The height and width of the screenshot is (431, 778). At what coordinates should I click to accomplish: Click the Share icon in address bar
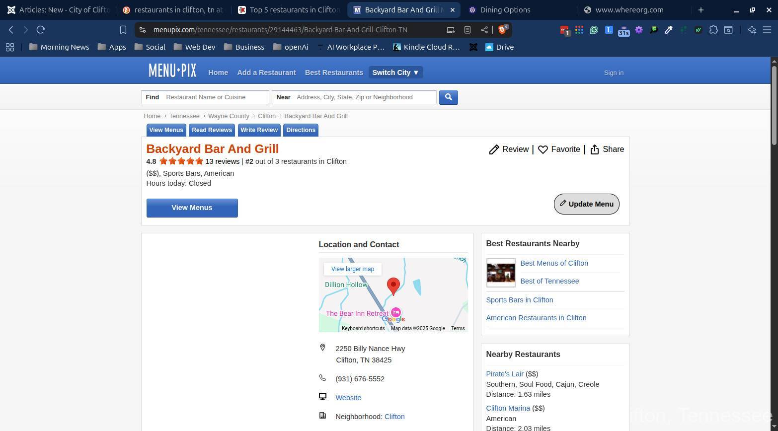484,30
